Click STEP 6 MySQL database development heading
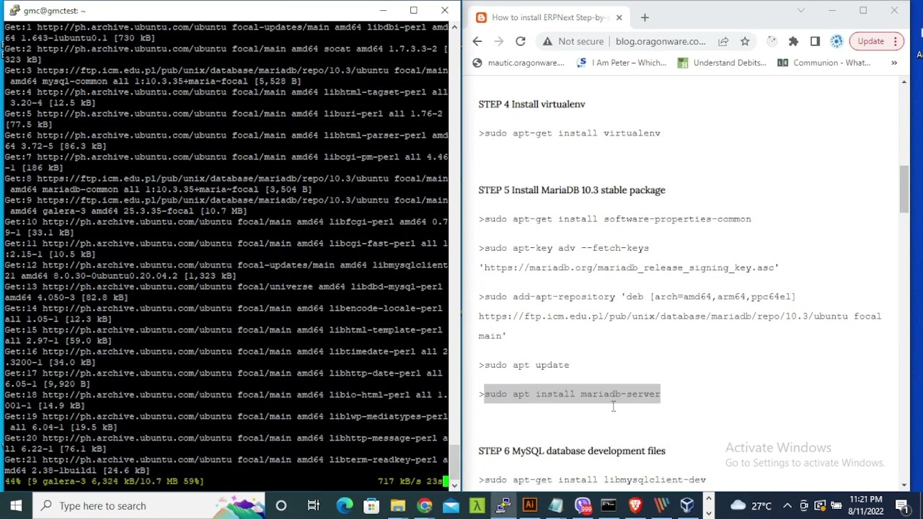Image resolution: width=923 pixels, height=519 pixels. [572, 451]
